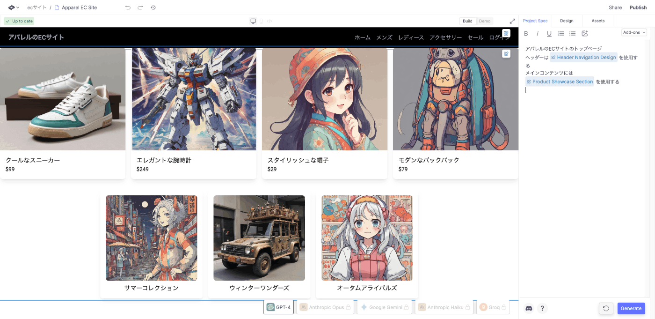The image size is (655, 319).
Task: Click the sneaker product image
Action: (x=63, y=99)
